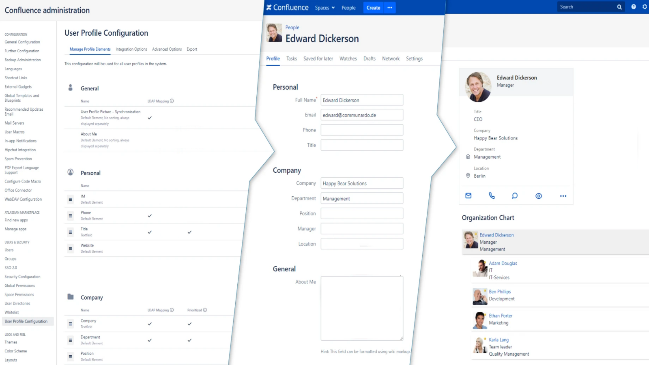Expand the ellipsis menu next to Create

[390, 8]
